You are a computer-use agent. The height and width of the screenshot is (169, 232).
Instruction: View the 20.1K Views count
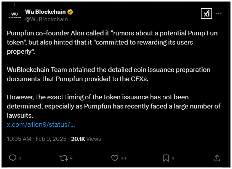[86, 139]
